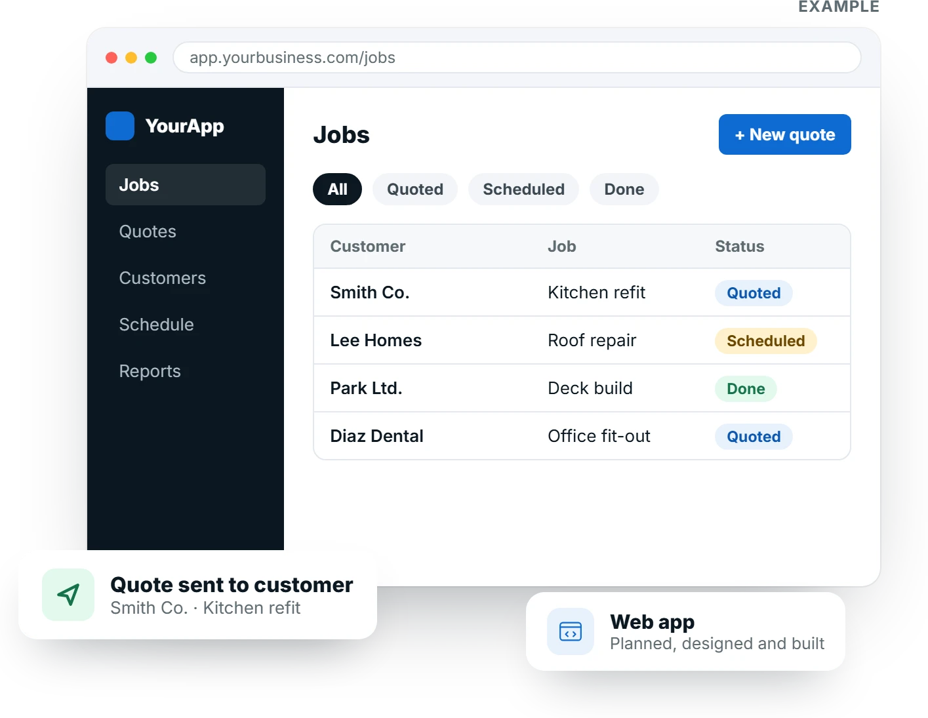
Task: Click the yellow minimize dot
Action: pyautogui.click(x=131, y=58)
